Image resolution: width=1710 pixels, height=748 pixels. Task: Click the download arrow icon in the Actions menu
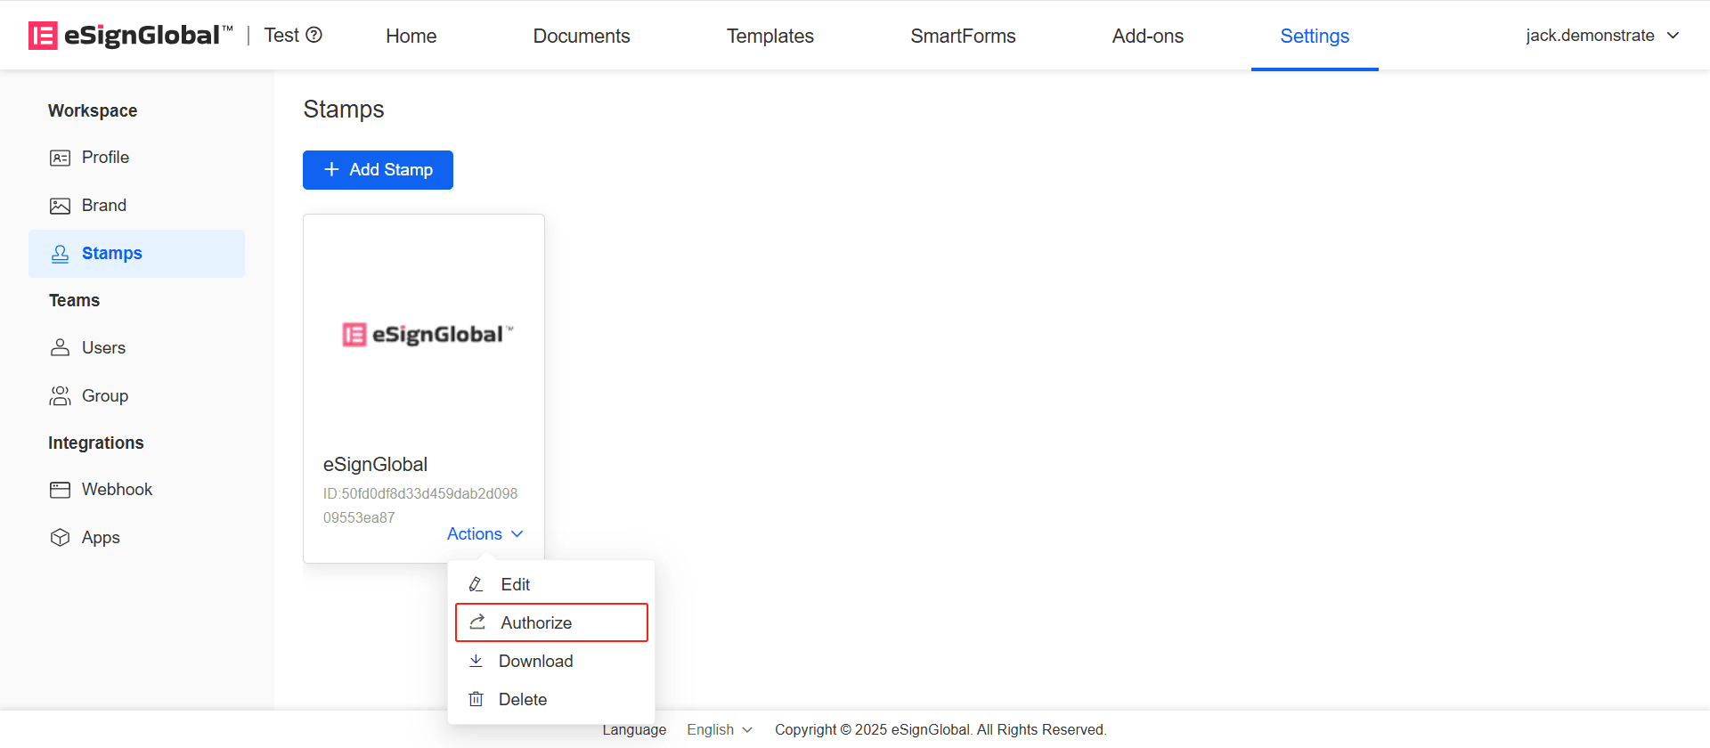pyautogui.click(x=476, y=661)
